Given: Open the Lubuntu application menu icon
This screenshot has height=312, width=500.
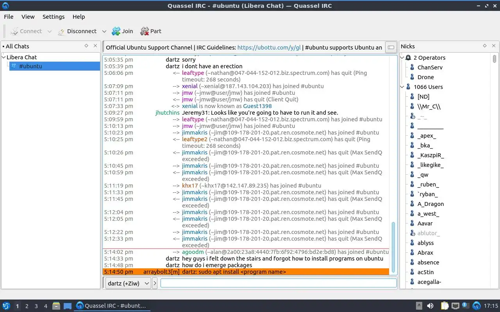Looking at the screenshot, I should coord(6,306).
